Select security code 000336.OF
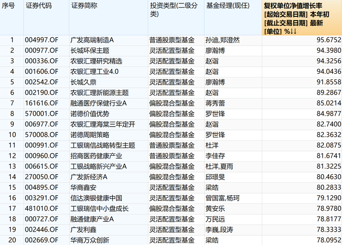The width and height of the screenshot is (344, 245). click(41, 61)
